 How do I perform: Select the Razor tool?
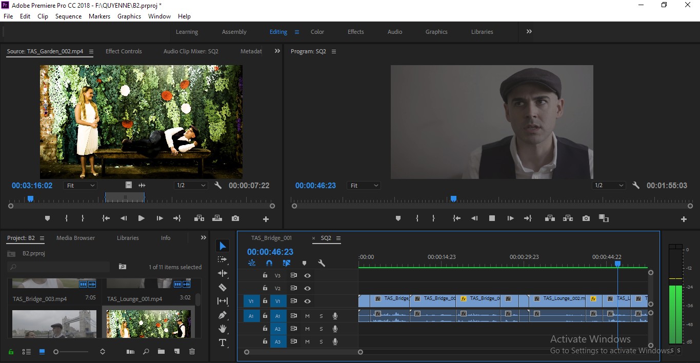(x=223, y=287)
